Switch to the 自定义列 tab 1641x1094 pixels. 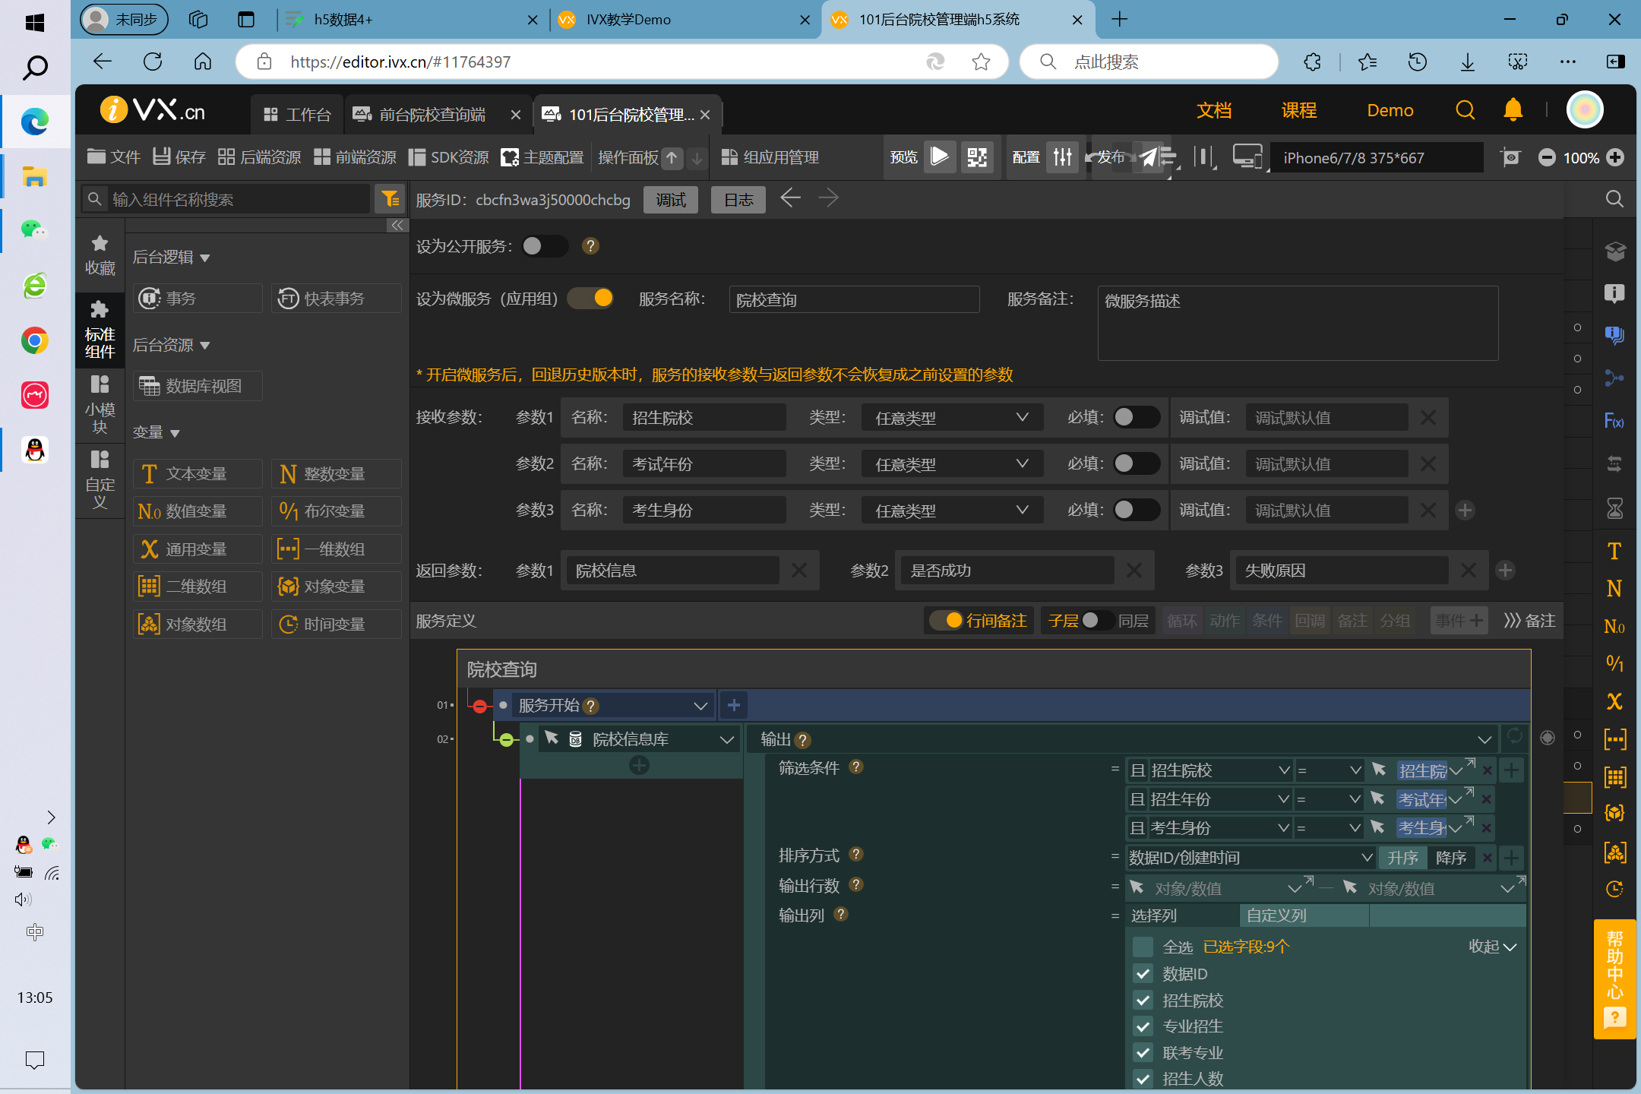tap(1304, 915)
